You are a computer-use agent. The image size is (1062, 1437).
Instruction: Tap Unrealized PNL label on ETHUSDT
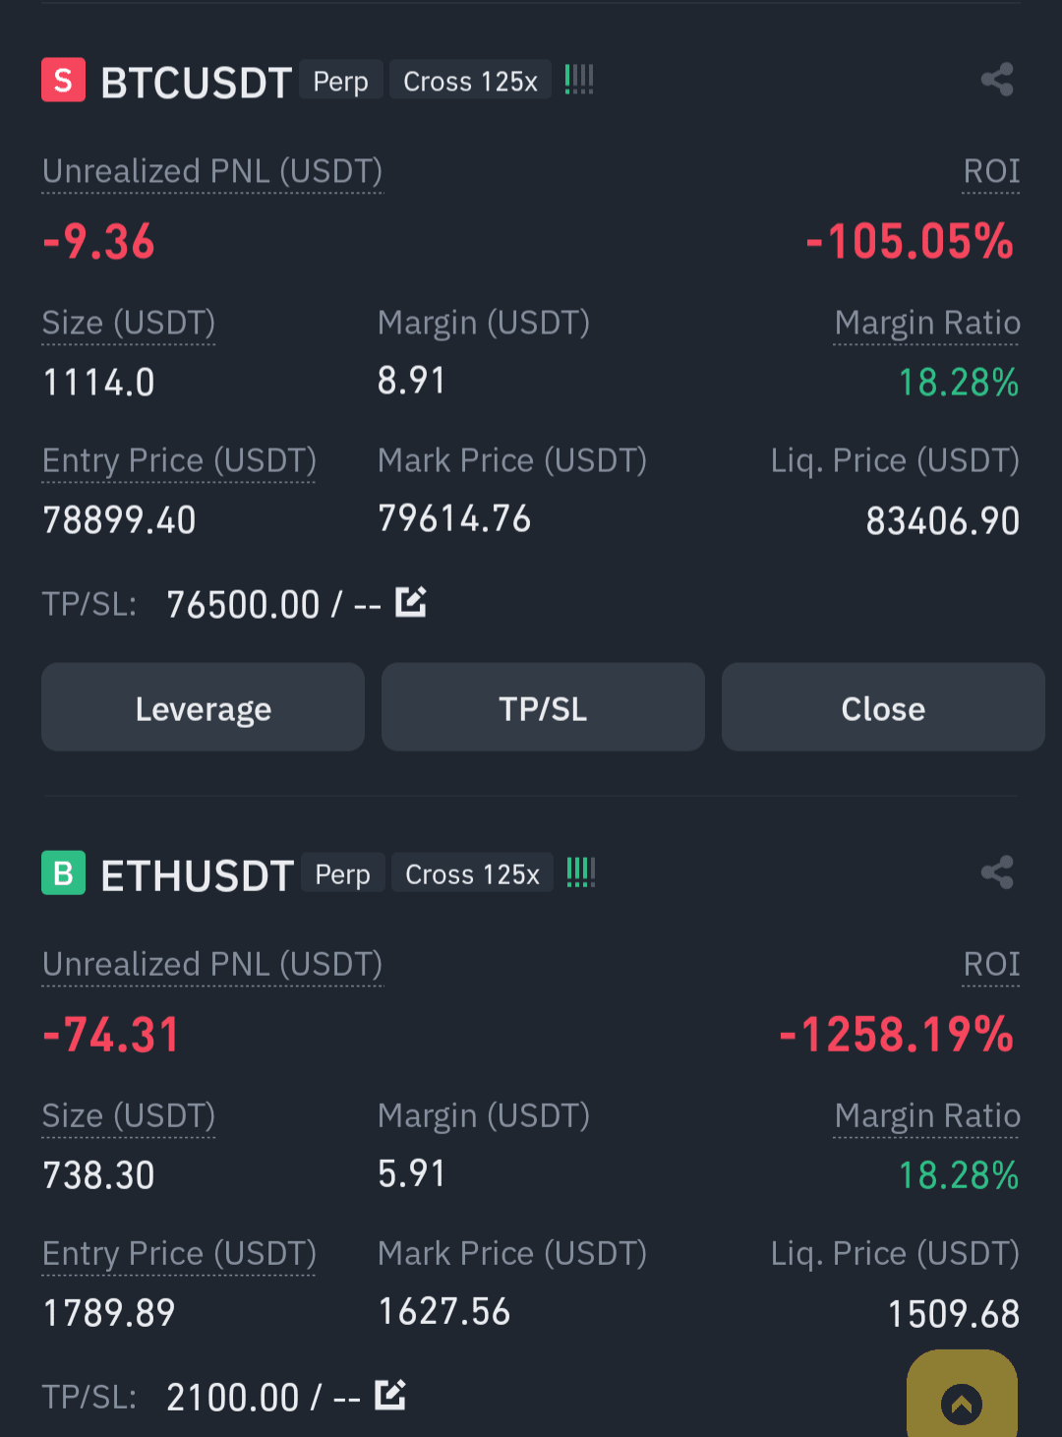212,964
